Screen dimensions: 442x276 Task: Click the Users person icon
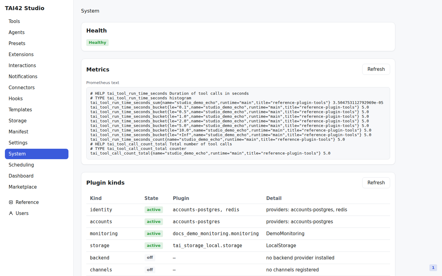11,213
